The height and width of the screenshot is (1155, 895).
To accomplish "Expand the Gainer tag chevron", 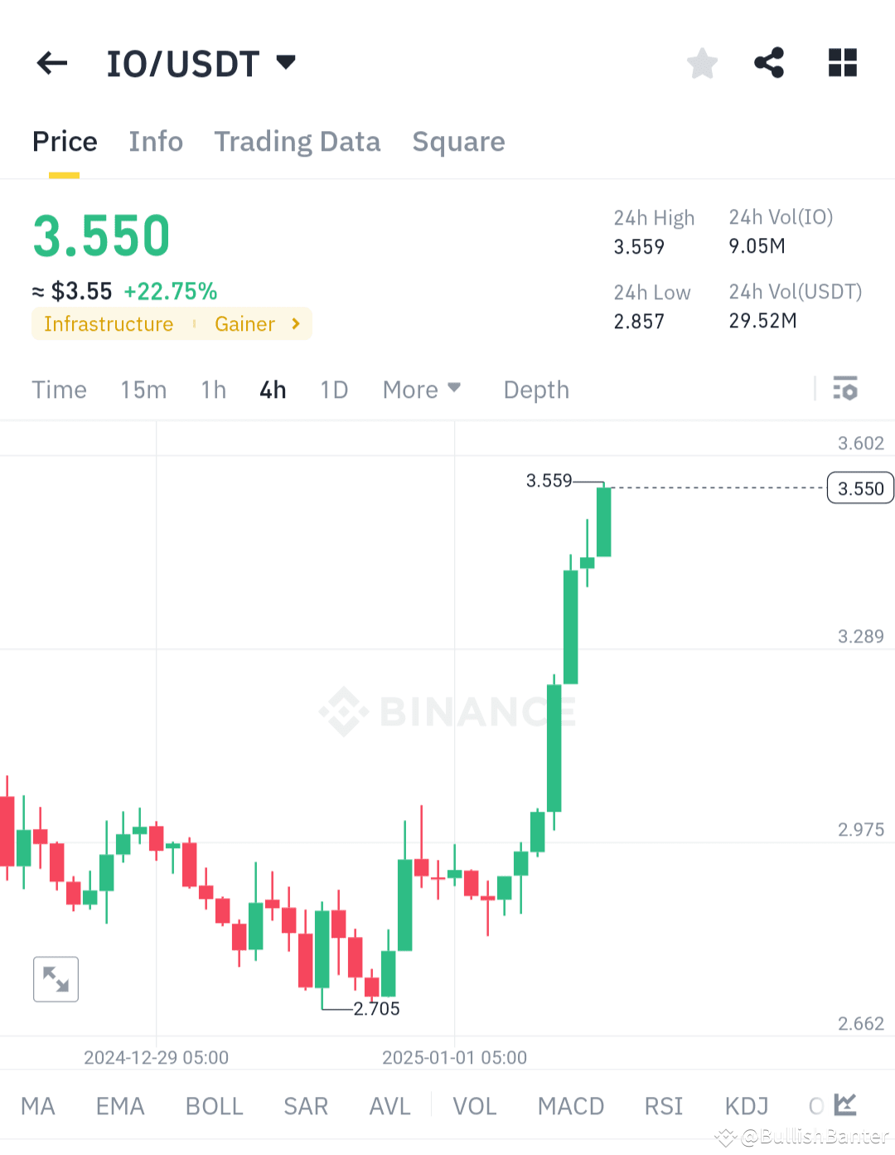I will [x=295, y=324].
